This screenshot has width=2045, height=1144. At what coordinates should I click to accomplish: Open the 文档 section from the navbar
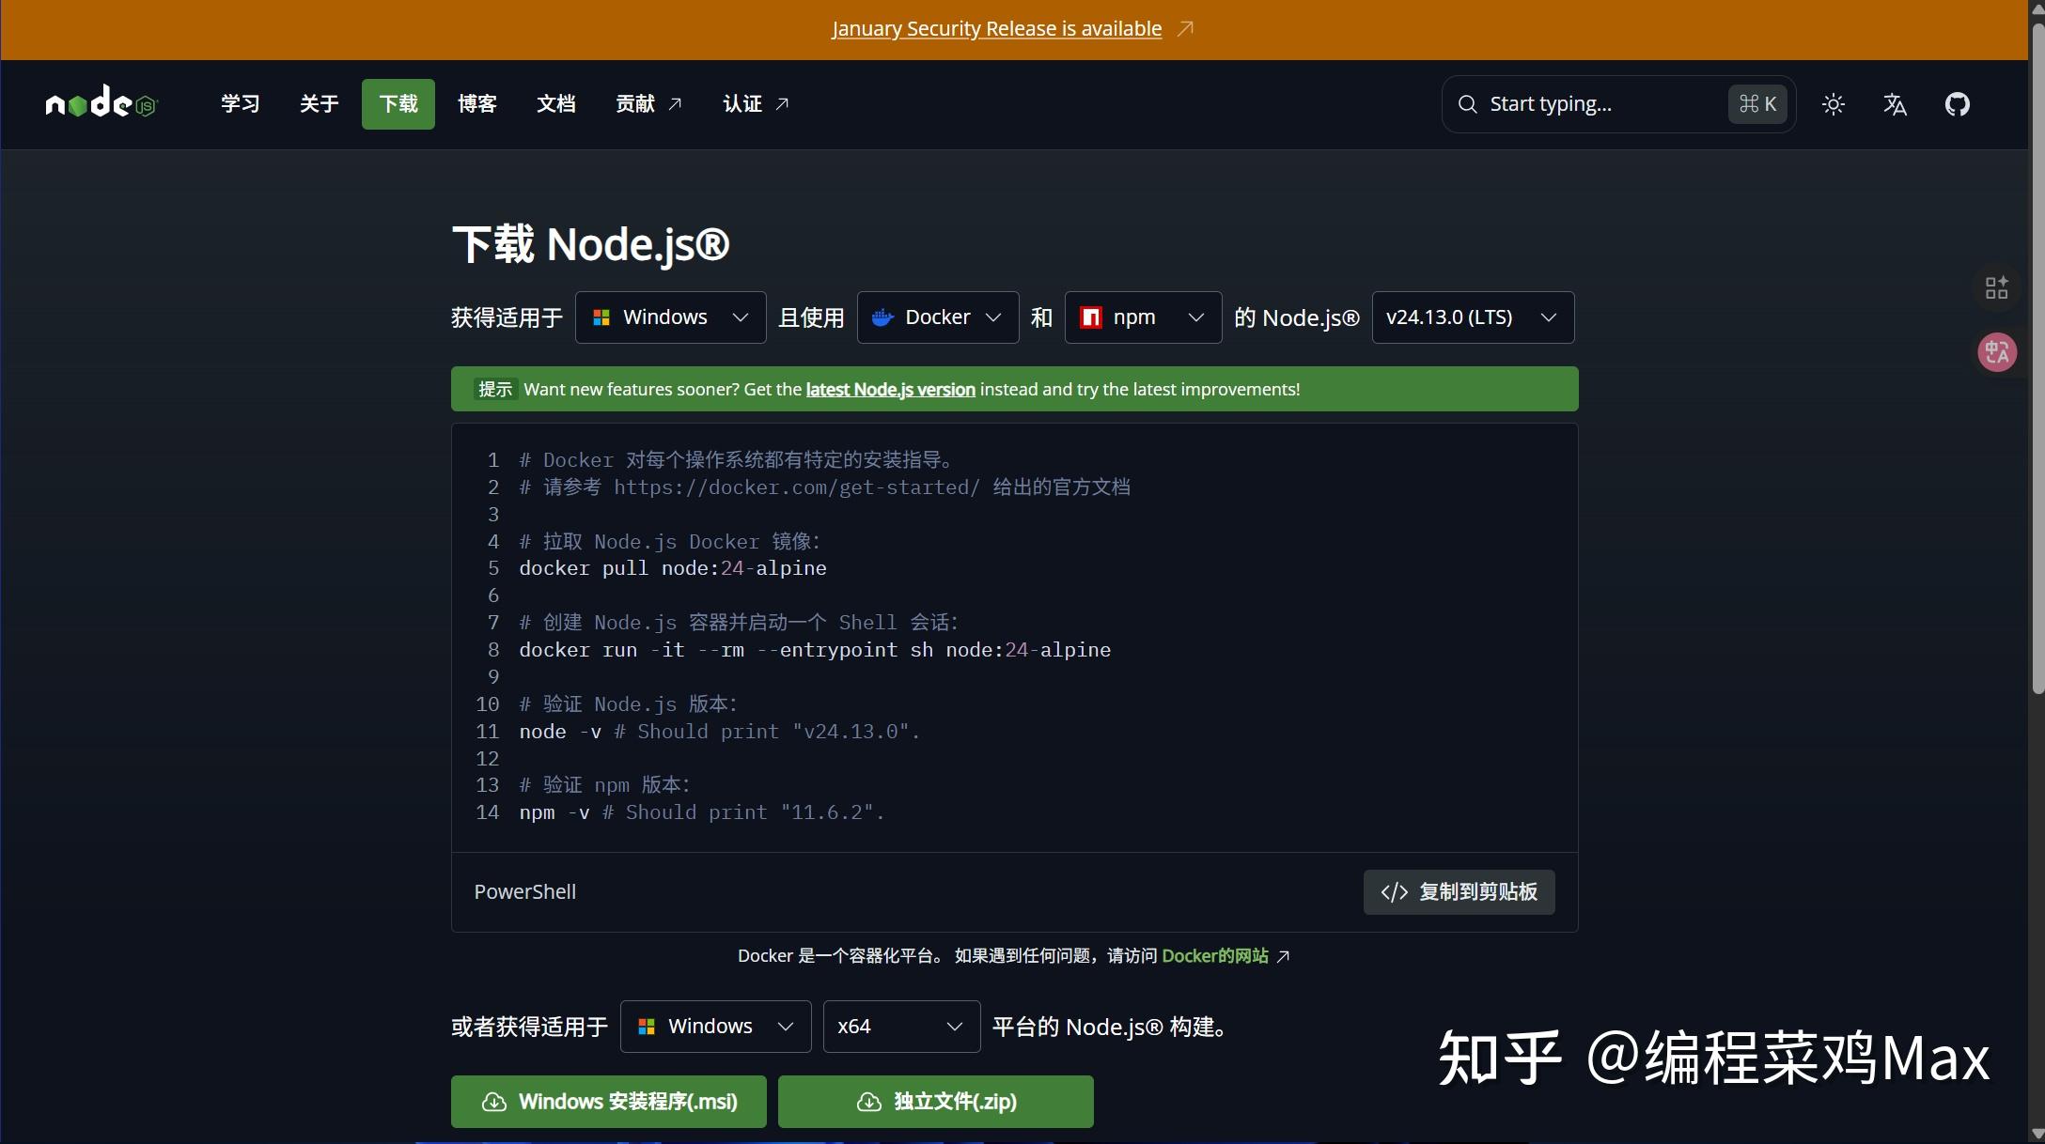point(555,103)
